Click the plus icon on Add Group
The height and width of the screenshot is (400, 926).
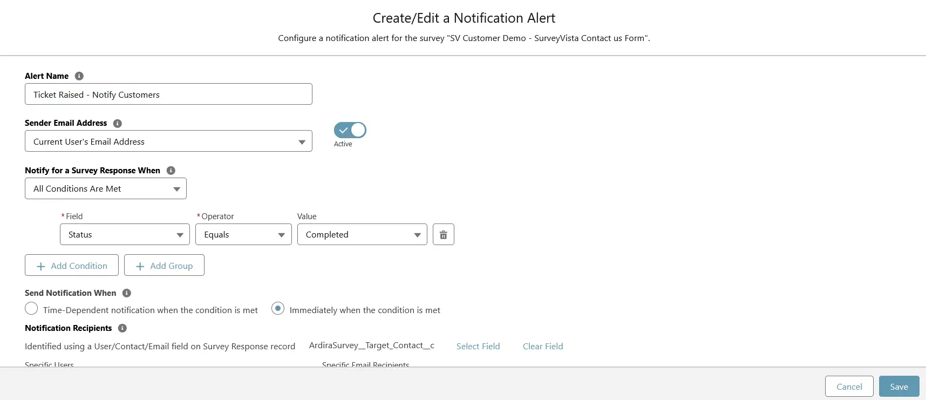click(x=140, y=266)
